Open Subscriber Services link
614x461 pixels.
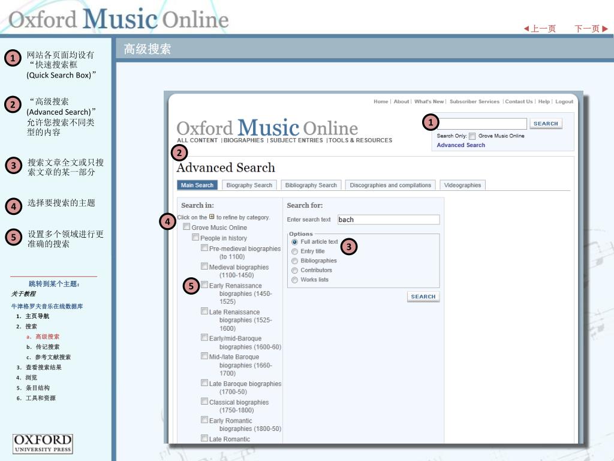(x=475, y=101)
